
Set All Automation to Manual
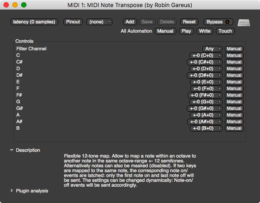[x=165, y=31]
